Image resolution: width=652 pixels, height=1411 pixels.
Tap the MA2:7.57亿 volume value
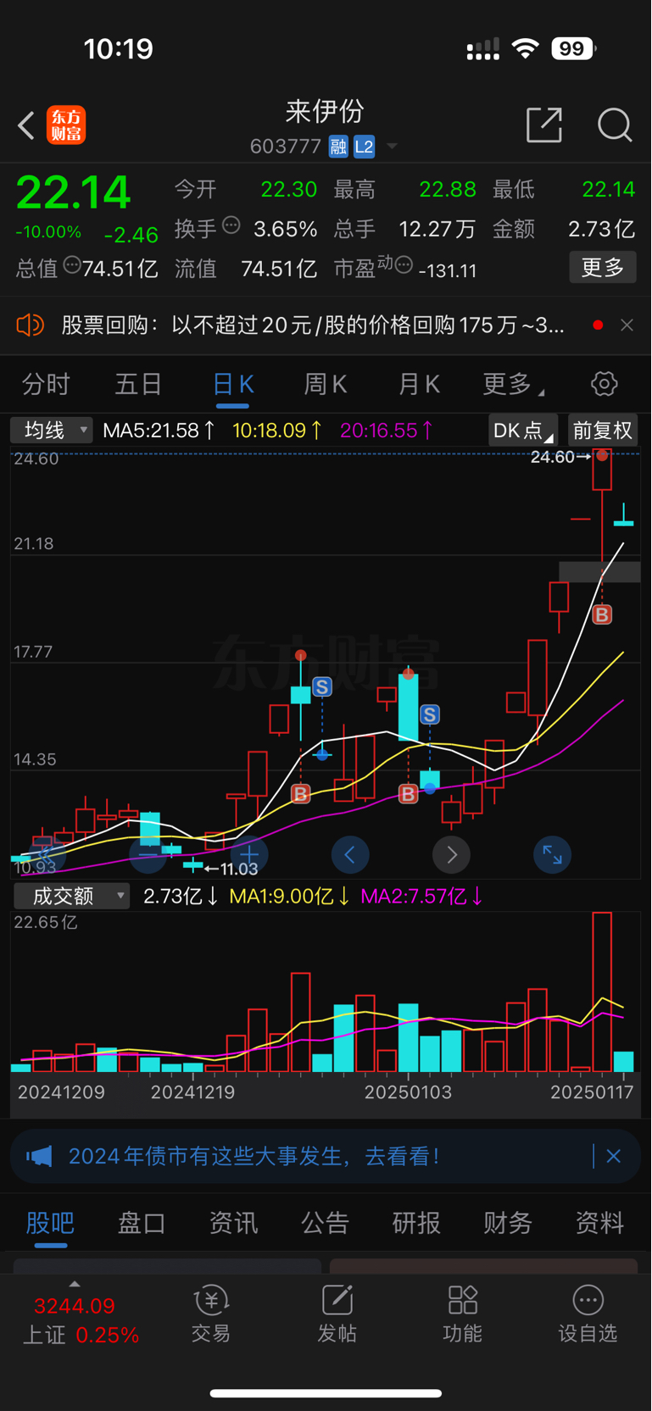click(421, 897)
